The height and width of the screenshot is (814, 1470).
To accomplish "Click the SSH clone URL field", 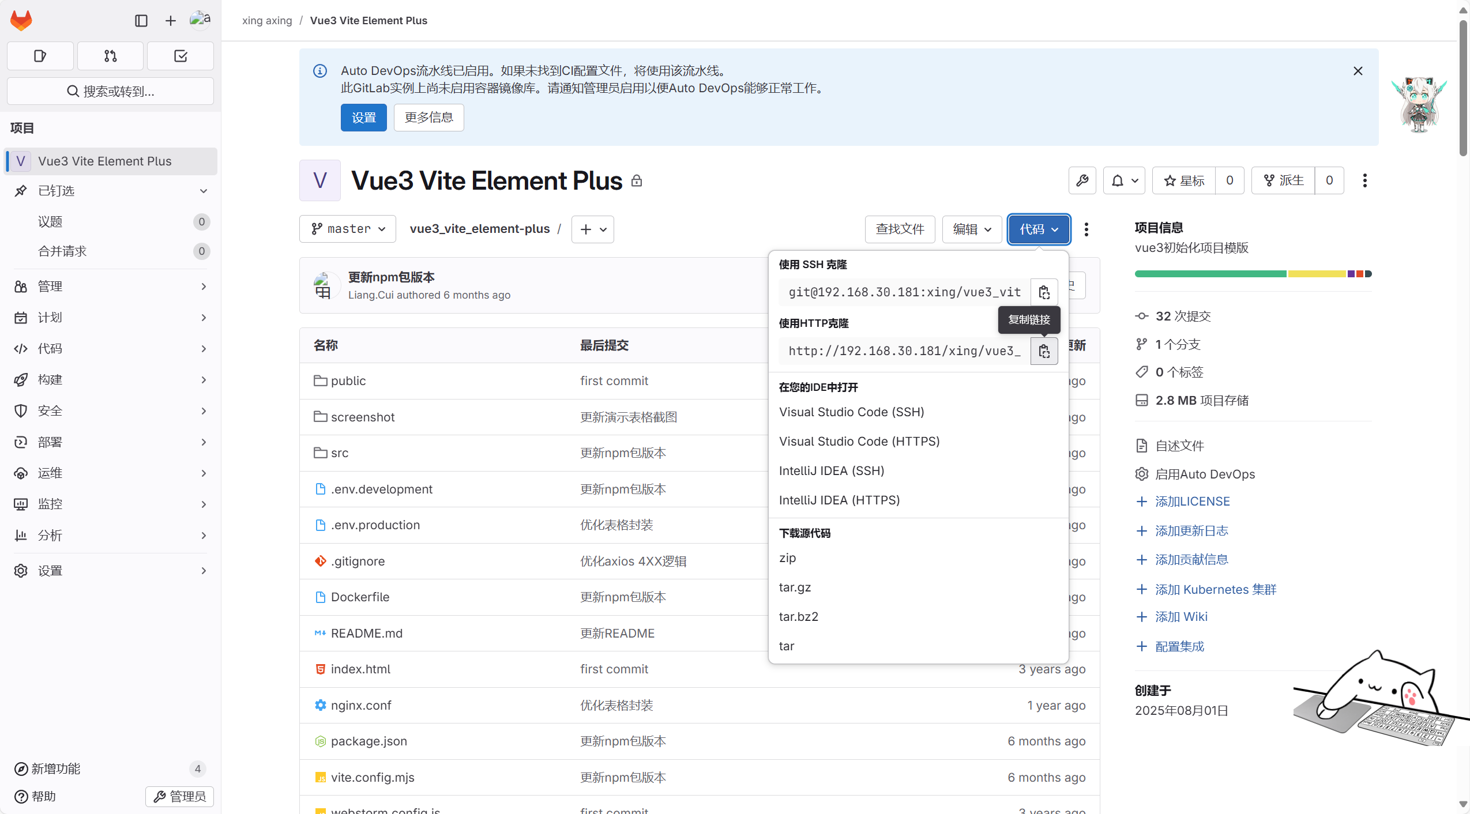I will tap(905, 292).
